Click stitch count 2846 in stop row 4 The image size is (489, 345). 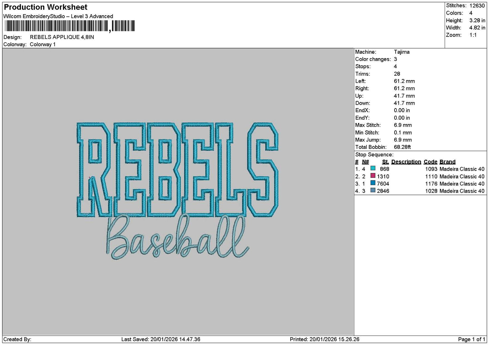click(383, 191)
